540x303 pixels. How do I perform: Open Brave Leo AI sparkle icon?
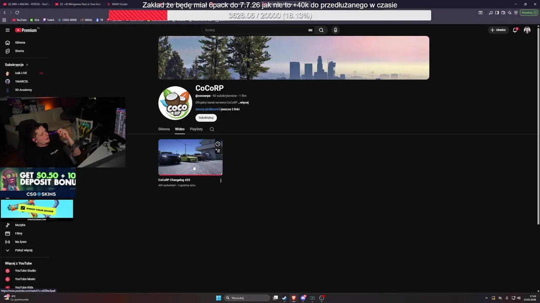point(509,13)
